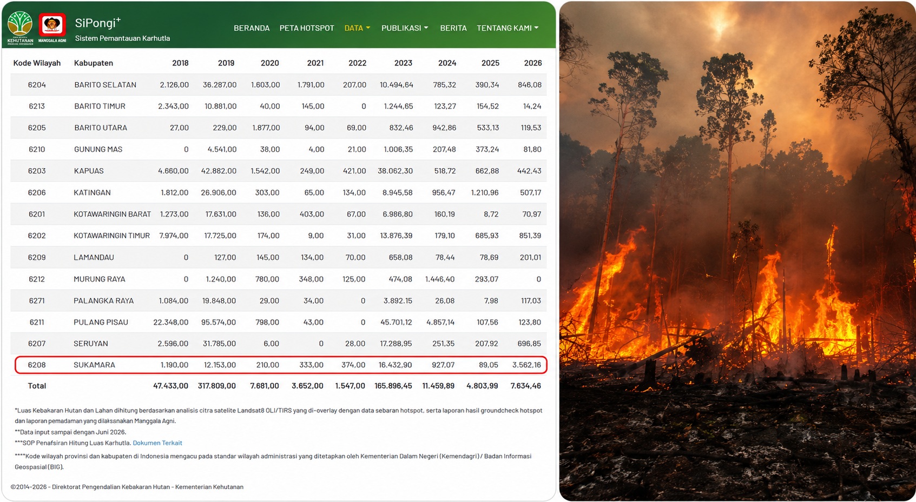Open the BERITA page
This screenshot has height=502, width=916.
pyautogui.click(x=453, y=28)
